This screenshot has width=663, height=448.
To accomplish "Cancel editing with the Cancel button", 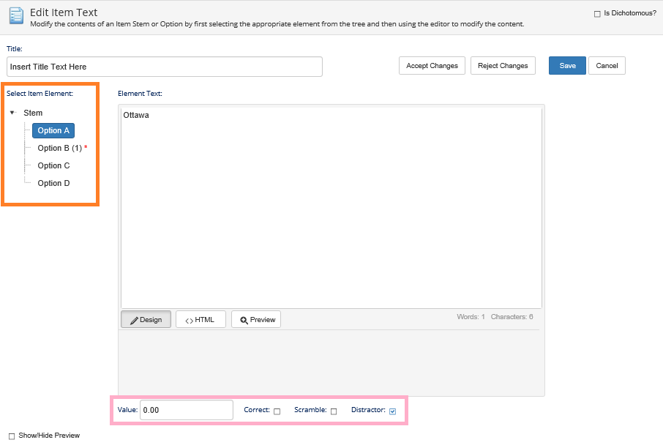I will pos(607,66).
